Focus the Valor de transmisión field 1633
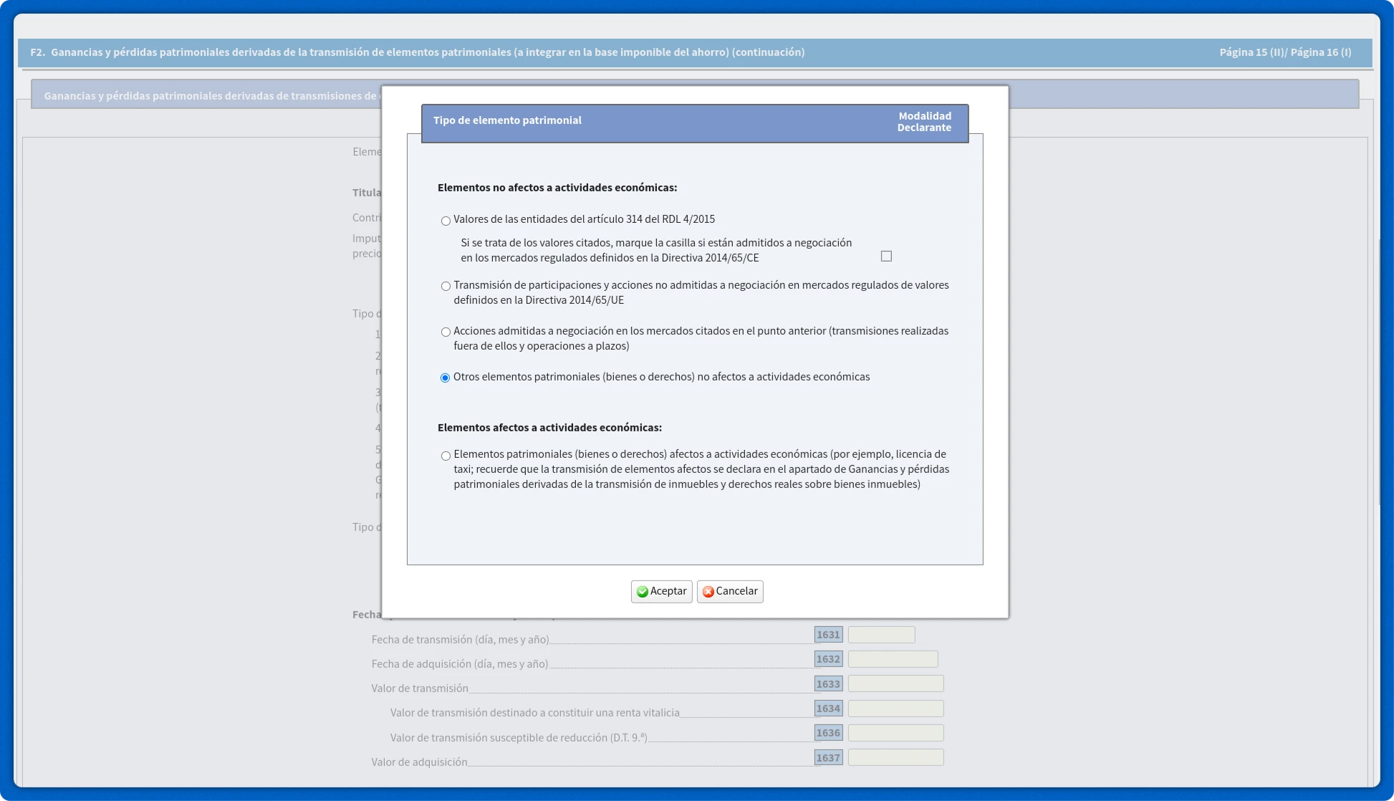This screenshot has width=1394, height=801. point(895,684)
